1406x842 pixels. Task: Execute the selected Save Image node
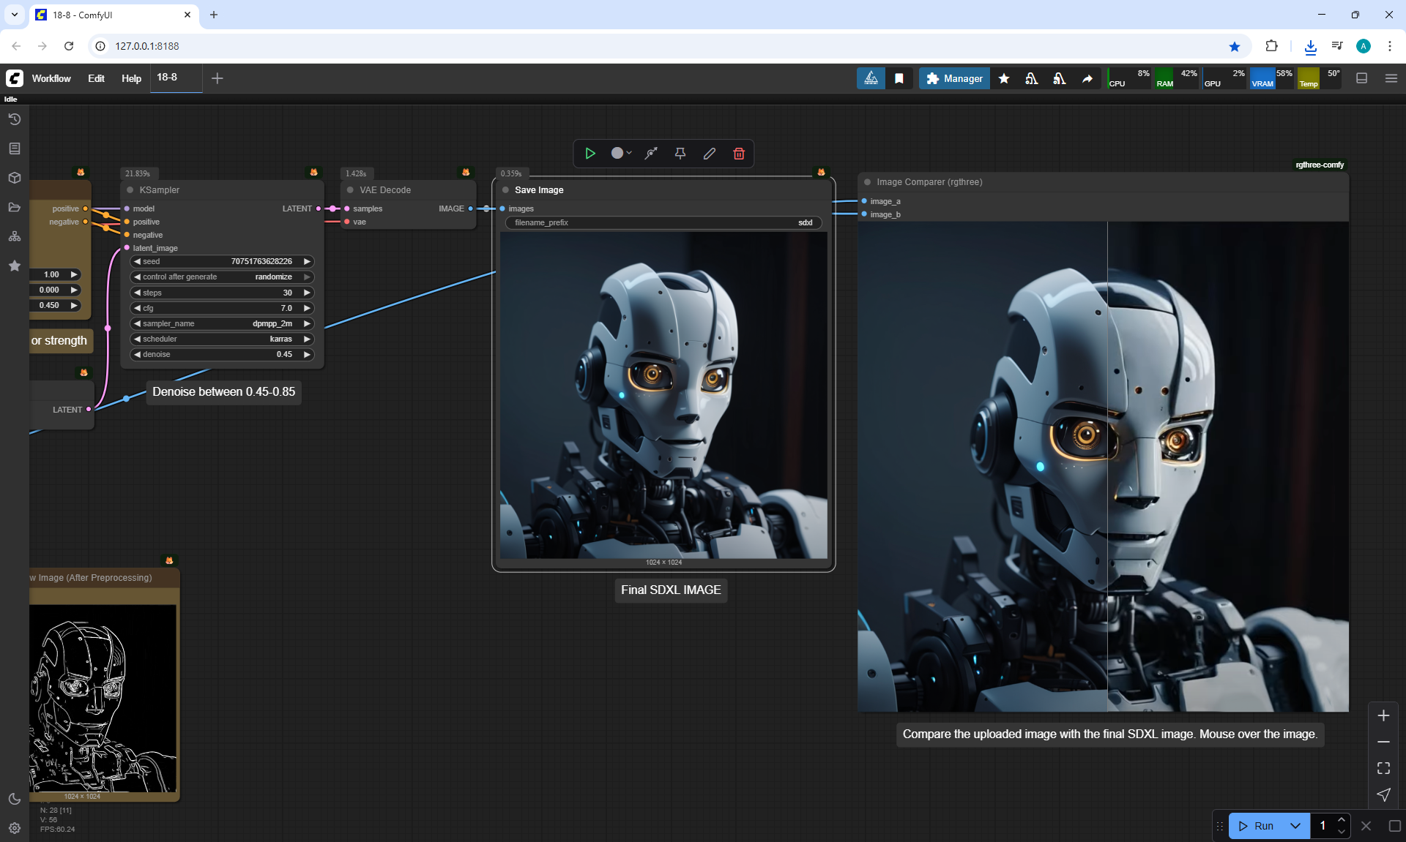[589, 153]
